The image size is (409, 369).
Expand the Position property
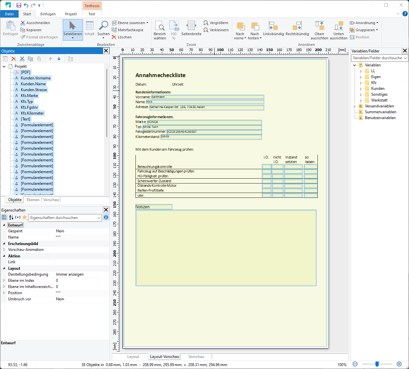pos(4,293)
